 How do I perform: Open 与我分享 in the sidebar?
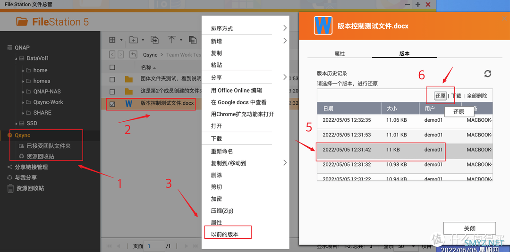coord(25,178)
